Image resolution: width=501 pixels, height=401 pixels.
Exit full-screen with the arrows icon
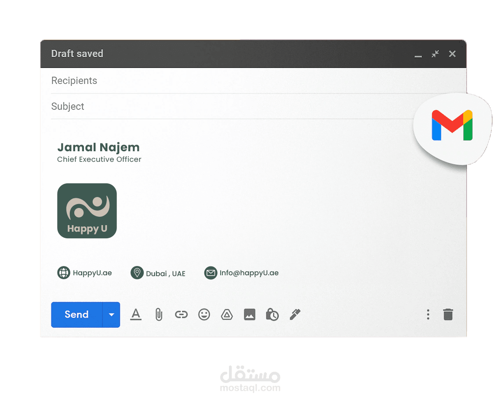[x=435, y=54]
